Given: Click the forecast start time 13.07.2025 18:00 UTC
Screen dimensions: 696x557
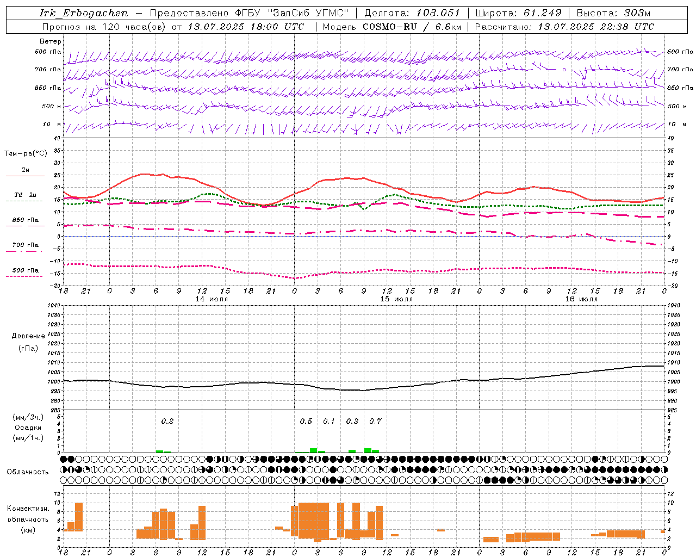Looking at the screenshot, I should (x=245, y=27).
